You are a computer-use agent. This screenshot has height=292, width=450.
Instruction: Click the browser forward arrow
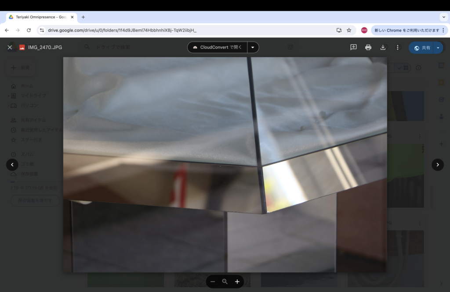click(18, 30)
